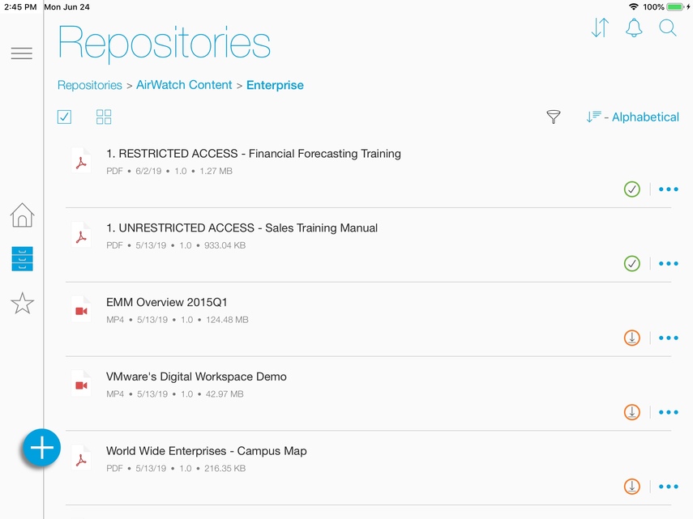Navigate to AirWatch Content breadcrumb
Image resolution: width=693 pixels, height=519 pixels.
(184, 85)
